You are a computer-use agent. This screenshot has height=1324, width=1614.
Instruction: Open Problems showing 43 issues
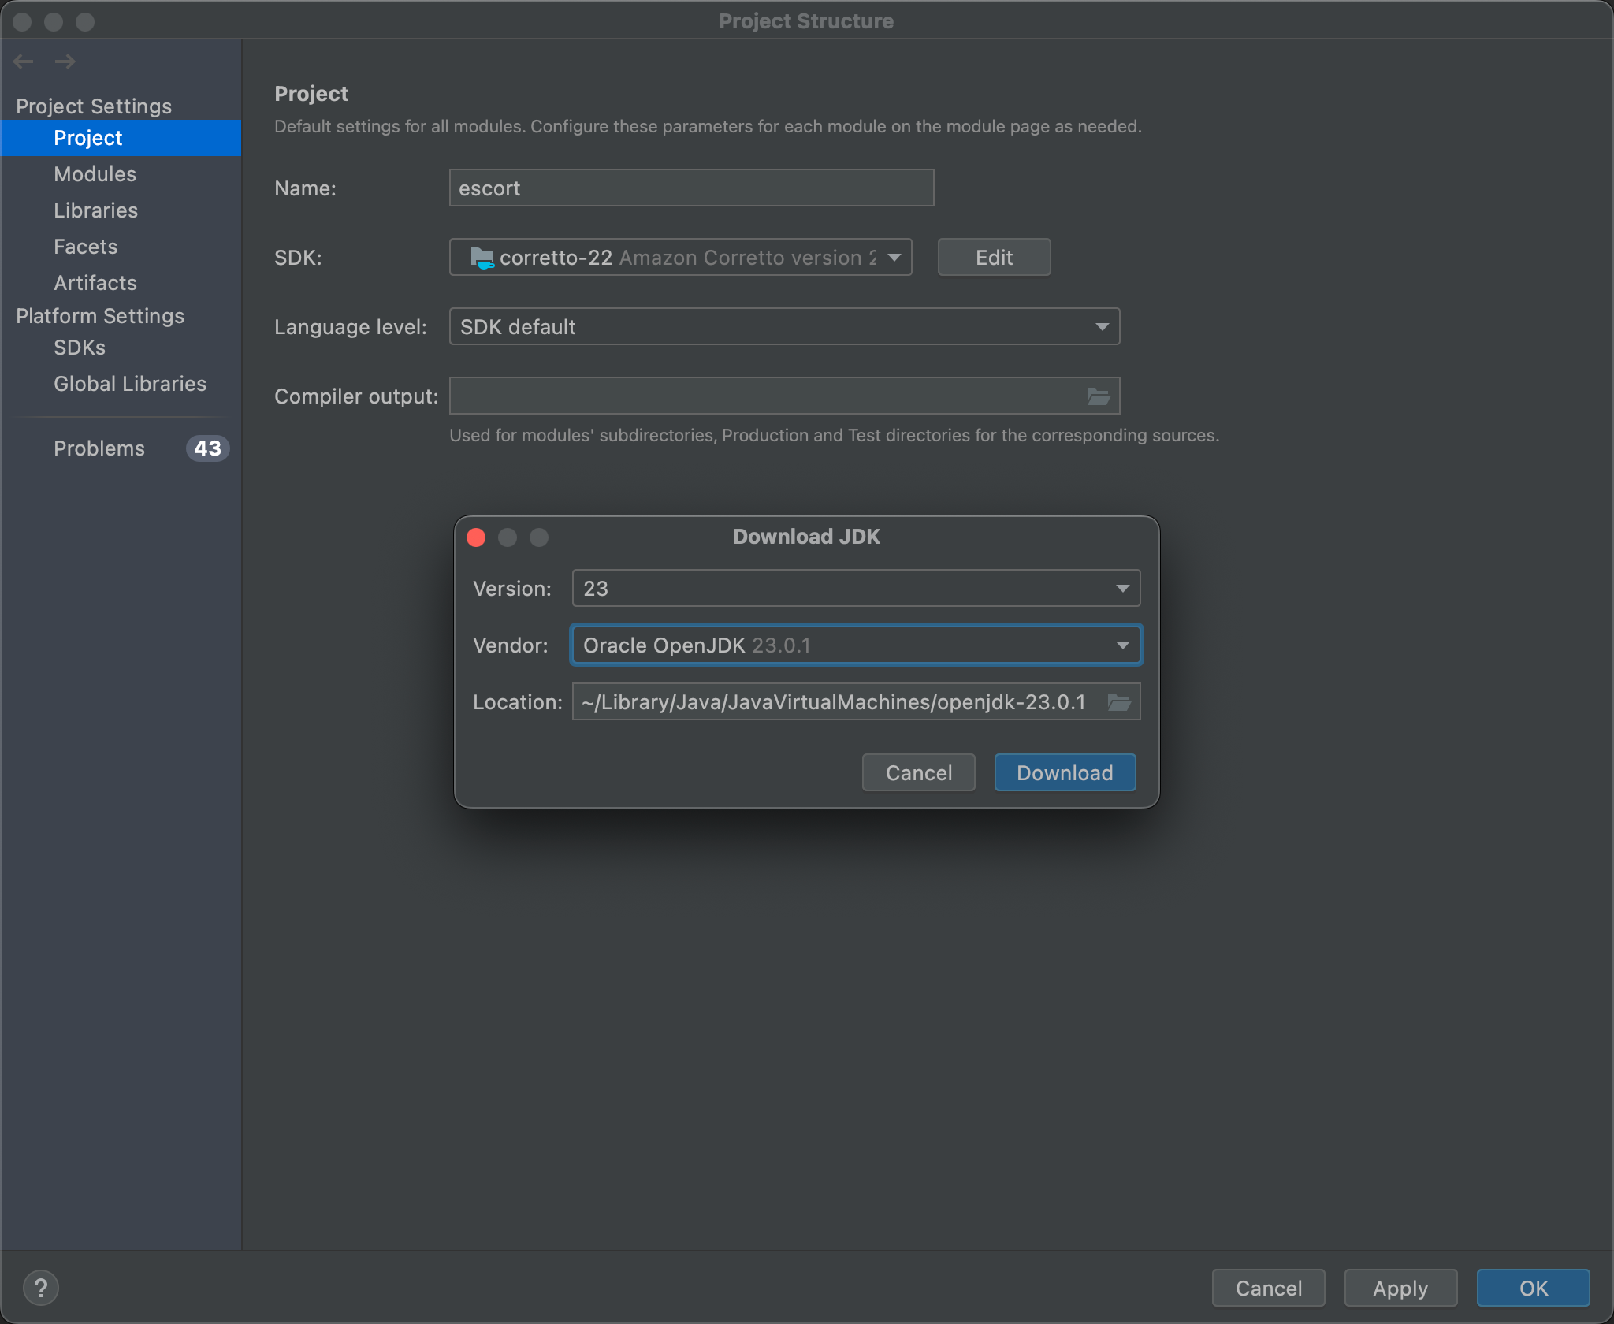pyautogui.click(x=99, y=448)
